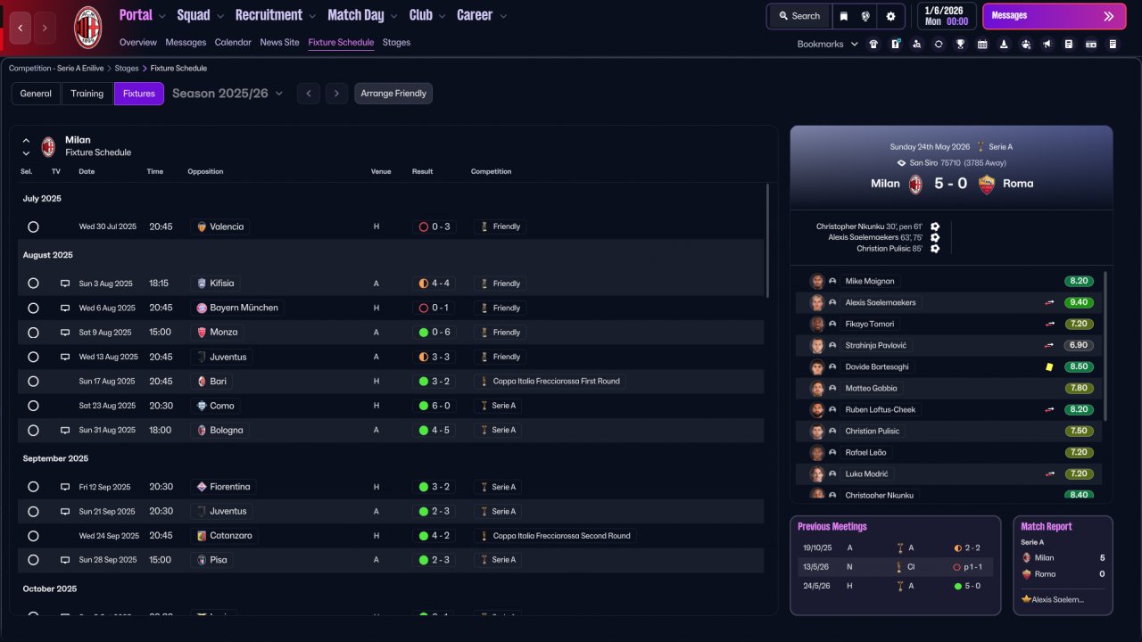Viewport: 1142px width, 642px height.
Task: Select the radio button for the Catanzaro fixture
Action: 33,536
